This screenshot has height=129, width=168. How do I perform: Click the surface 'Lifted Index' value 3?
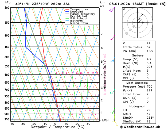coord(148,71)
